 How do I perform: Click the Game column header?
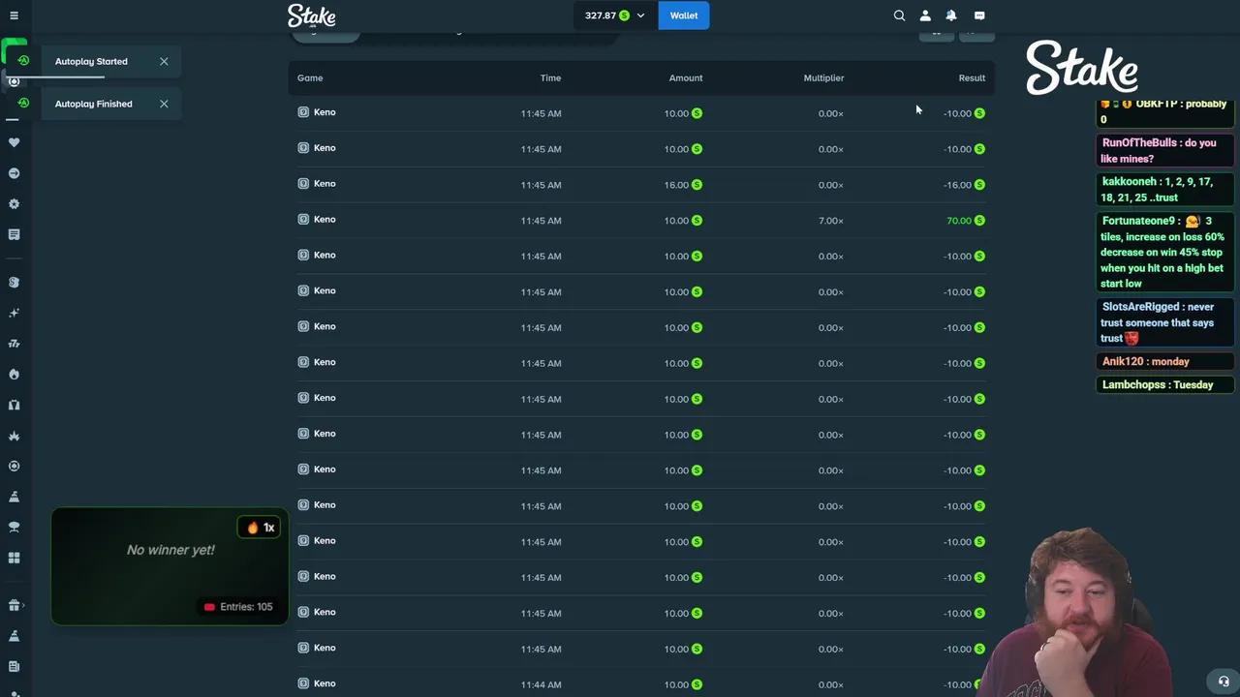coord(310,77)
